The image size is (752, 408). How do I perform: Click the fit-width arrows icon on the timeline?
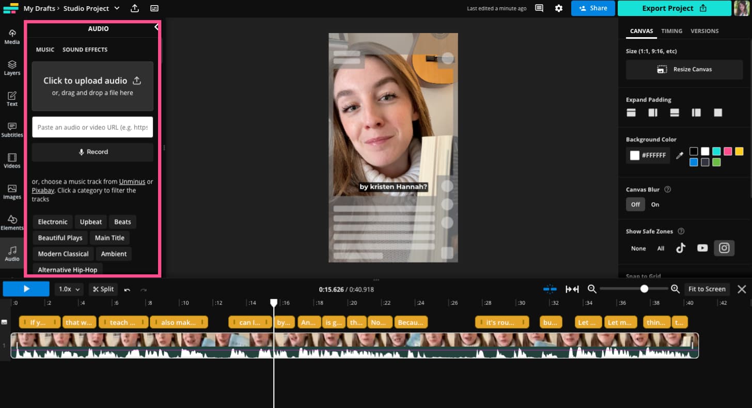point(572,289)
